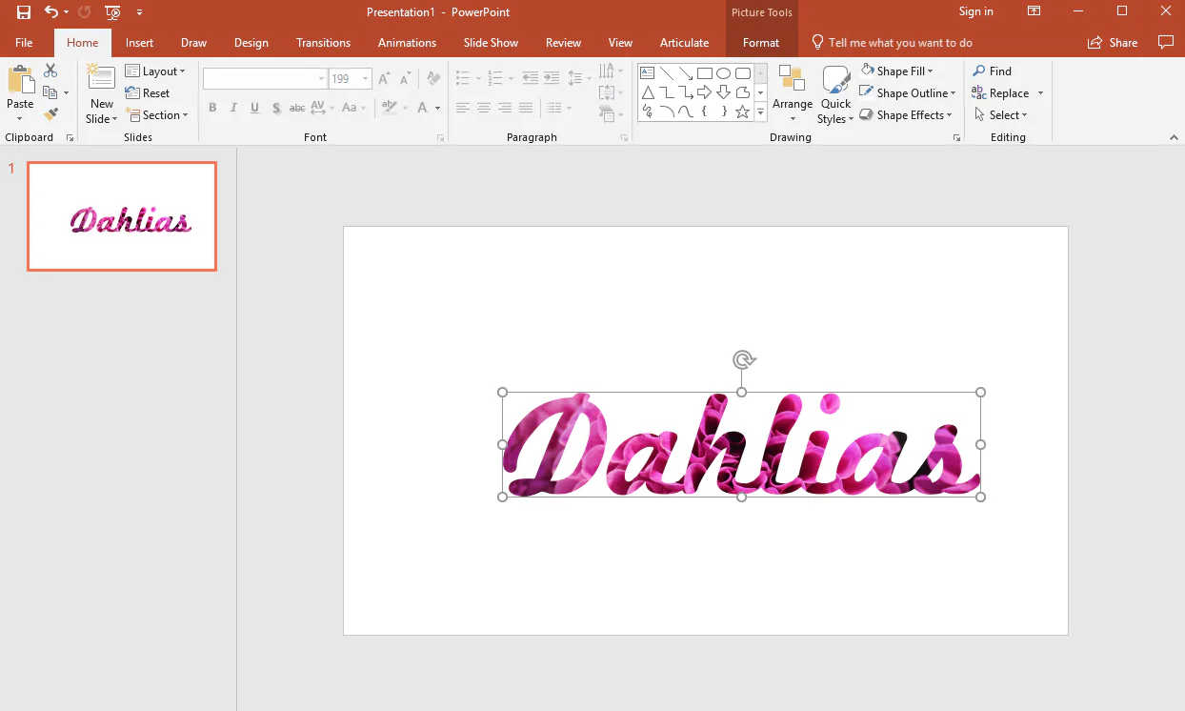Click Share button
1185x711 pixels.
pyautogui.click(x=1113, y=43)
